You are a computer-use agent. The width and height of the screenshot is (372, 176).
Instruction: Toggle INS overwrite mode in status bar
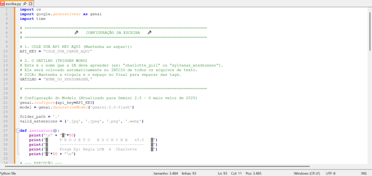pyautogui.click(x=364, y=173)
